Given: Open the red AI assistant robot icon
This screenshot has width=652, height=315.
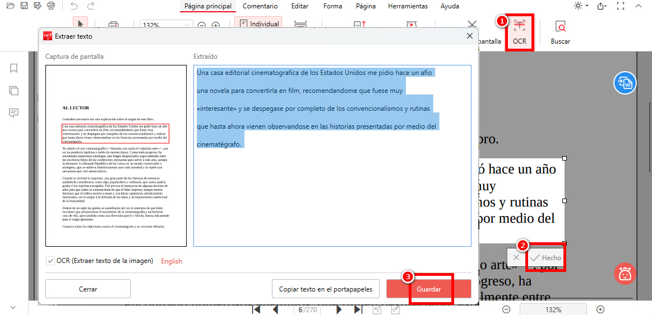Looking at the screenshot, I should tap(625, 273).
